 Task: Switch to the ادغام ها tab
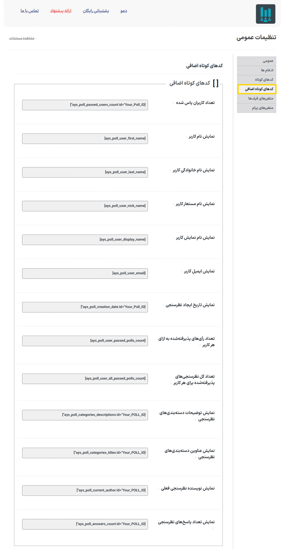pos(257,70)
